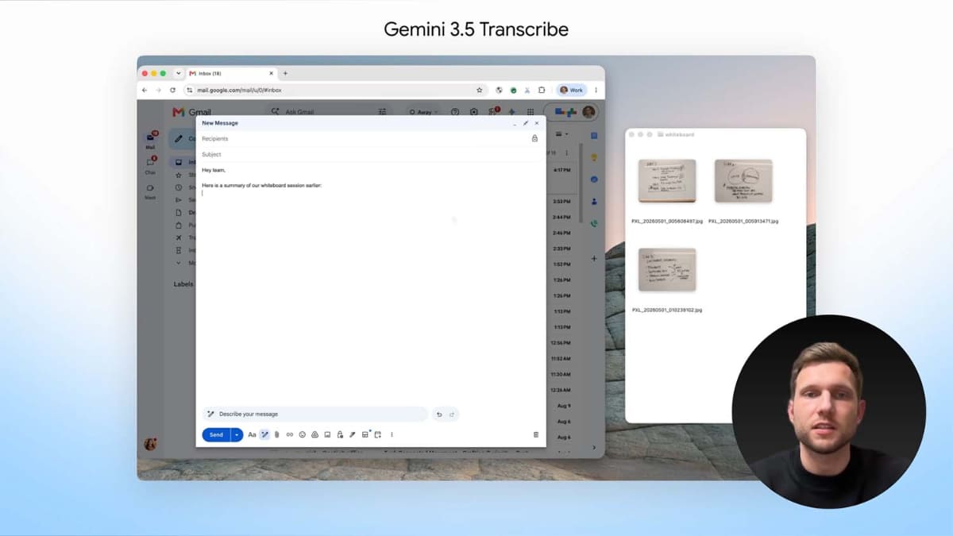Open more compose options three-dot menu
Viewport: 953px width, 536px height.
coord(392,434)
